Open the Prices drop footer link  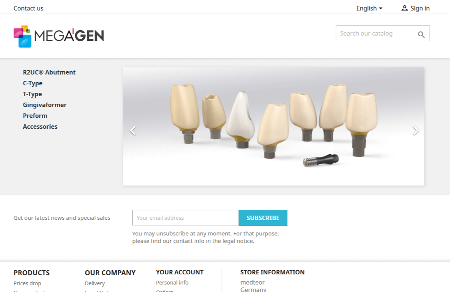27,283
